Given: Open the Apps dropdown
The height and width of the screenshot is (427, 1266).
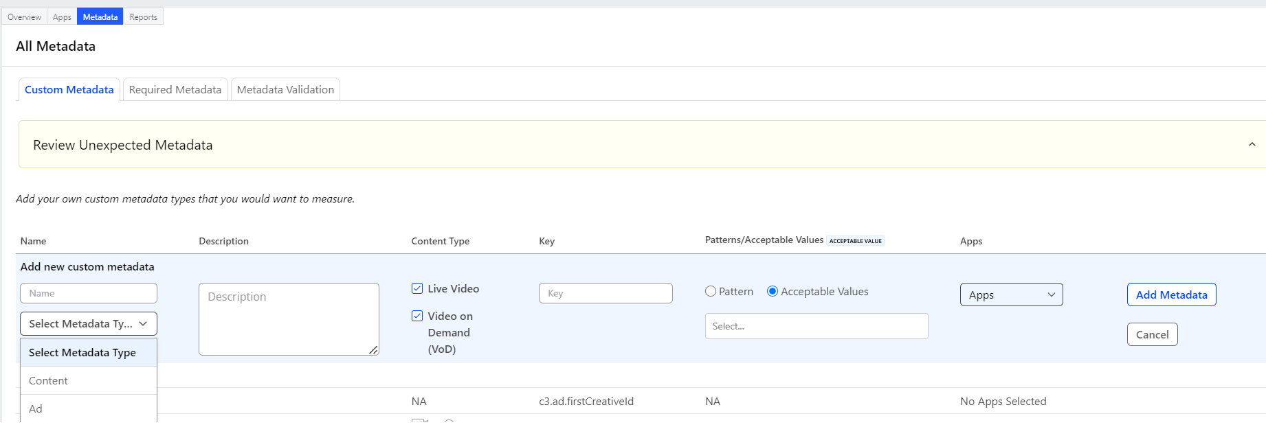Looking at the screenshot, I should coord(1011,295).
